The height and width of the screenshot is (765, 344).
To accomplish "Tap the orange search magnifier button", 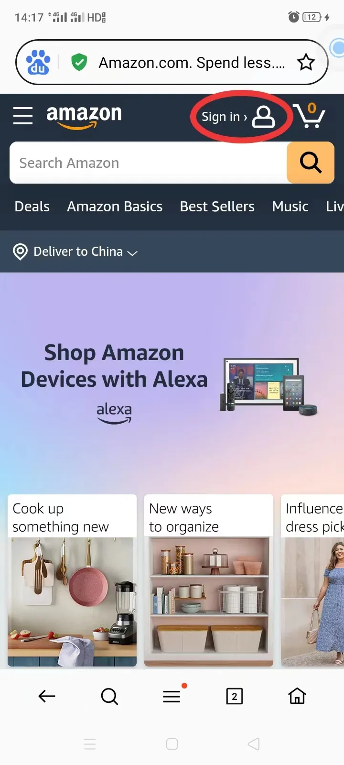I will point(311,163).
